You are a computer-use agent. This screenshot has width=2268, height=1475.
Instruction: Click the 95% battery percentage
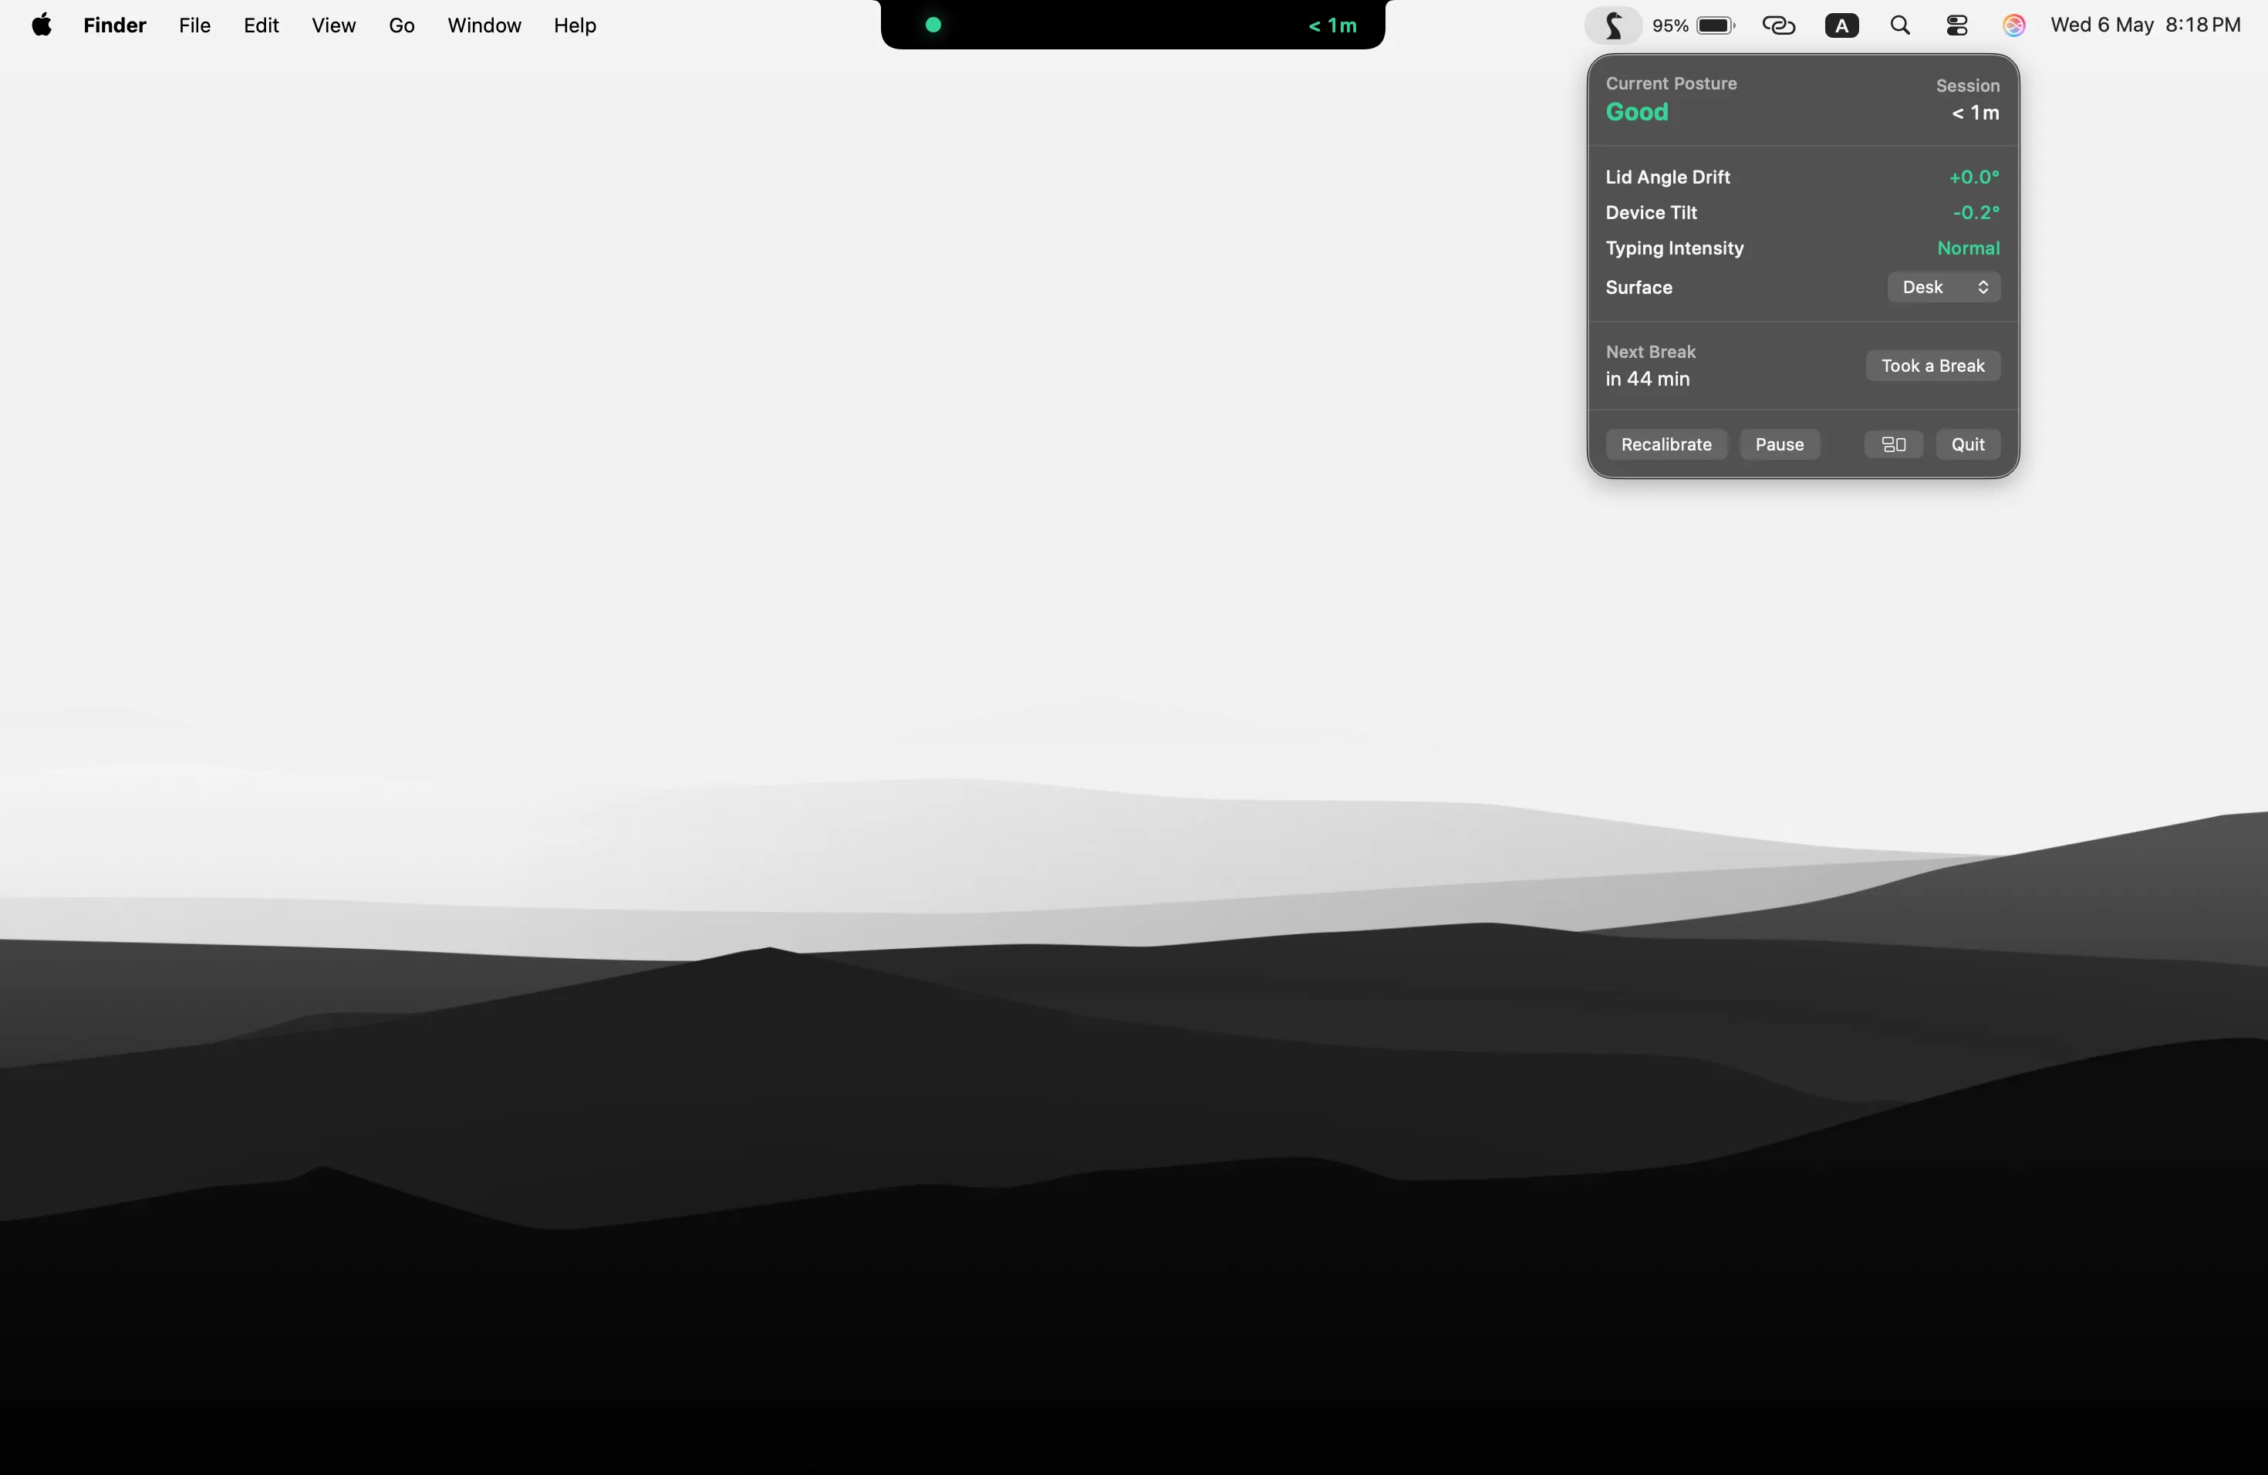click(x=1669, y=25)
